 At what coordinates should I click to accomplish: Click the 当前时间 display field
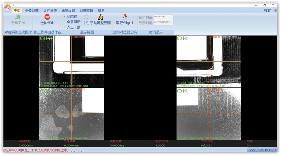(163, 22)
